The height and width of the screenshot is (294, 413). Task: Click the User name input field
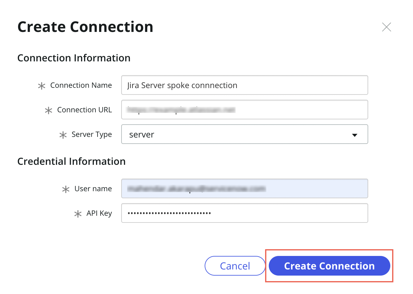pyautogui.click(x=245, y=188)
